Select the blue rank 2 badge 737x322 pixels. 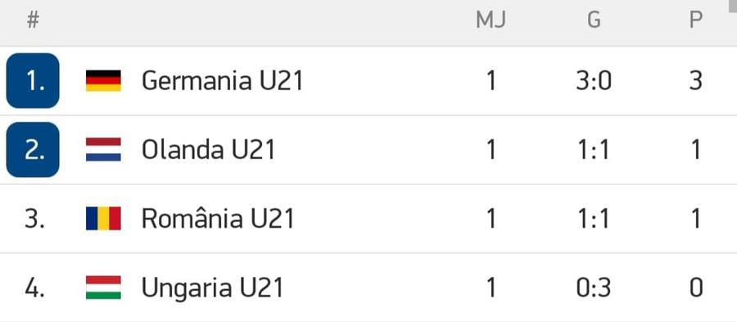[x=33, y=149]
